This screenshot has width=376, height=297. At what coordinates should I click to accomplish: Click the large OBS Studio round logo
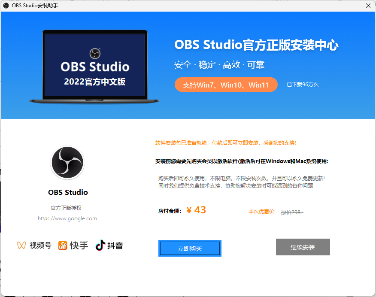click(x=67, y=163)
